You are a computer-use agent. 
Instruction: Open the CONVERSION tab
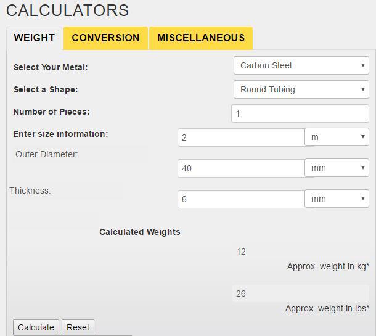coord(105,38)
